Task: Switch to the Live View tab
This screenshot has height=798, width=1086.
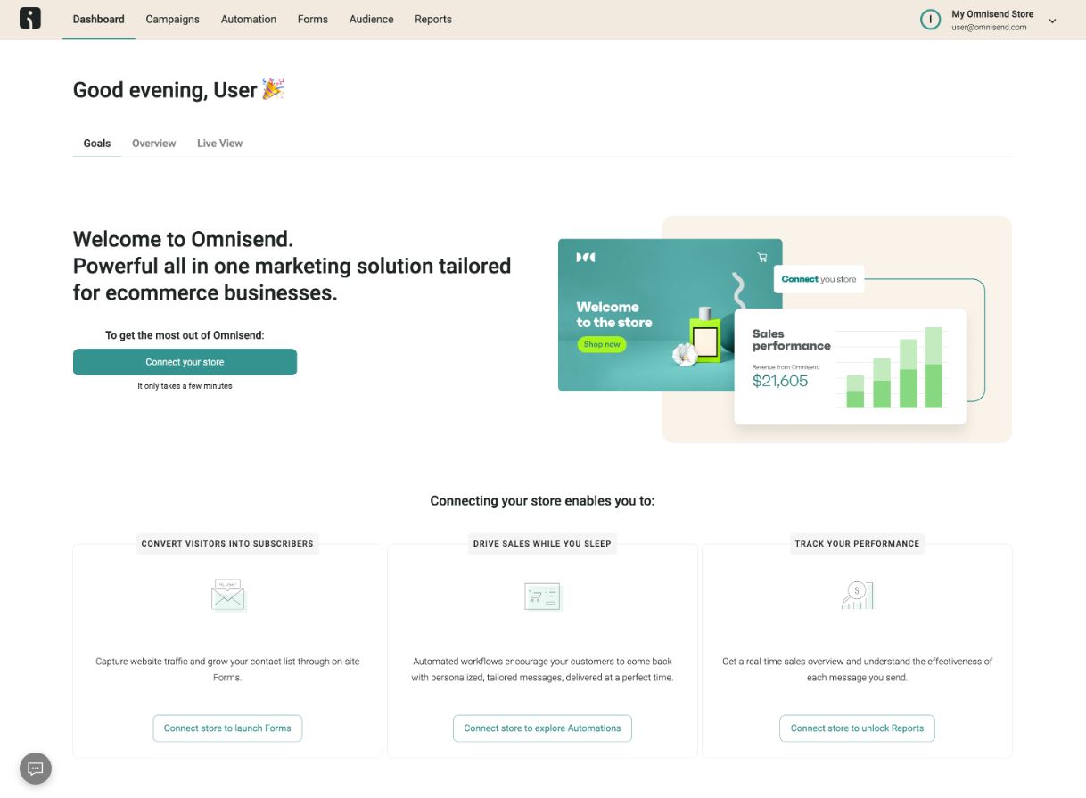Action: point(220,143)
